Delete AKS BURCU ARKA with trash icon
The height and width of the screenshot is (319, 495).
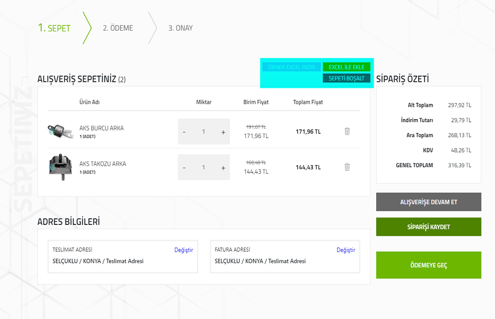[347, 131]
